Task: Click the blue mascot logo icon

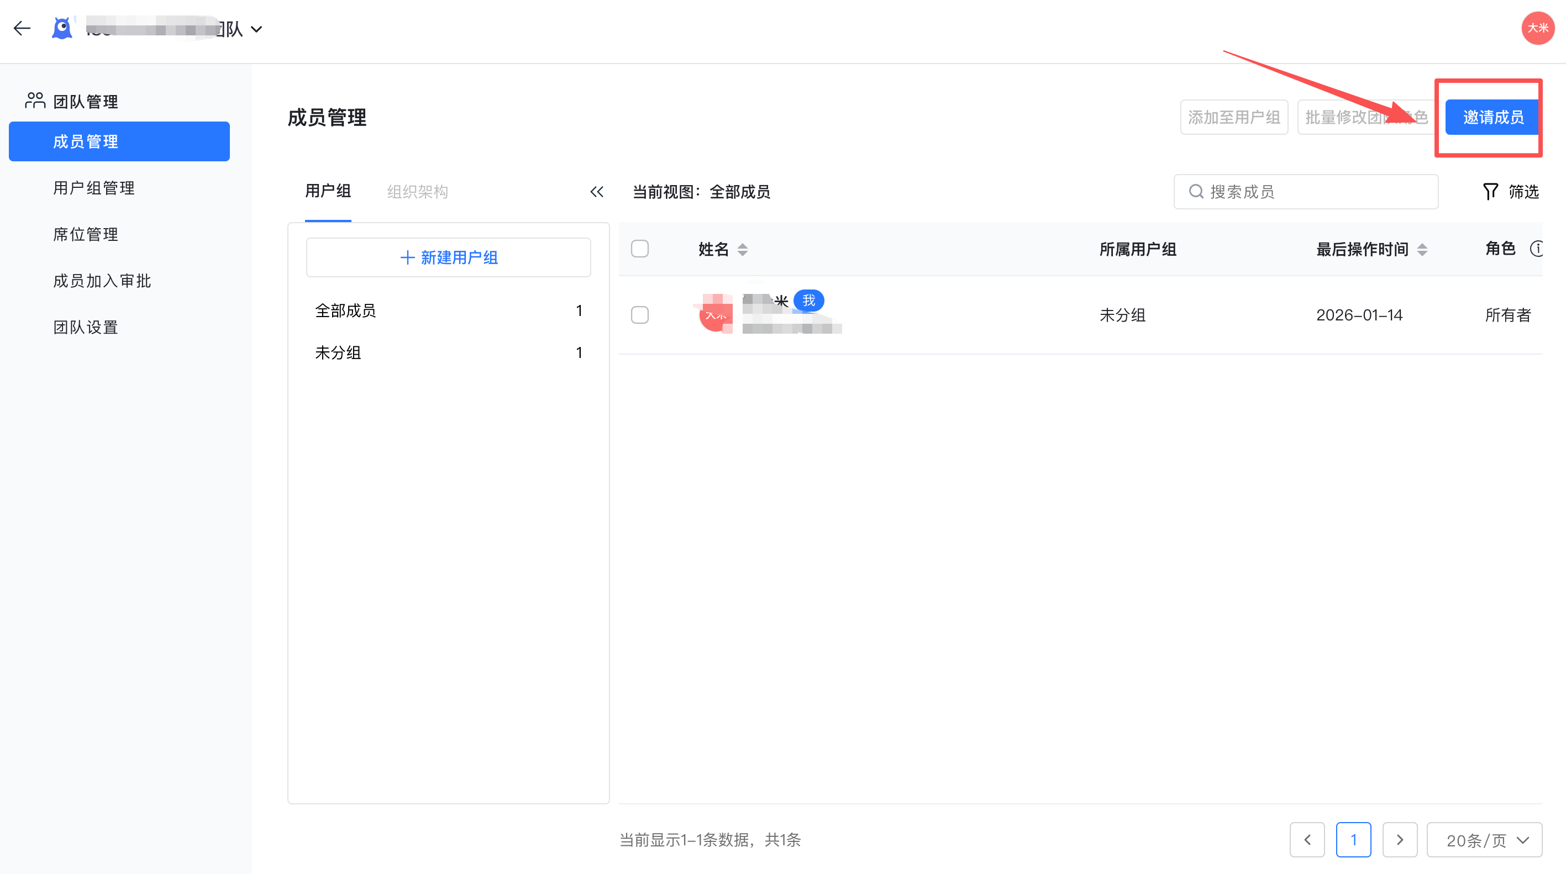Action: (x=62, y=28)
